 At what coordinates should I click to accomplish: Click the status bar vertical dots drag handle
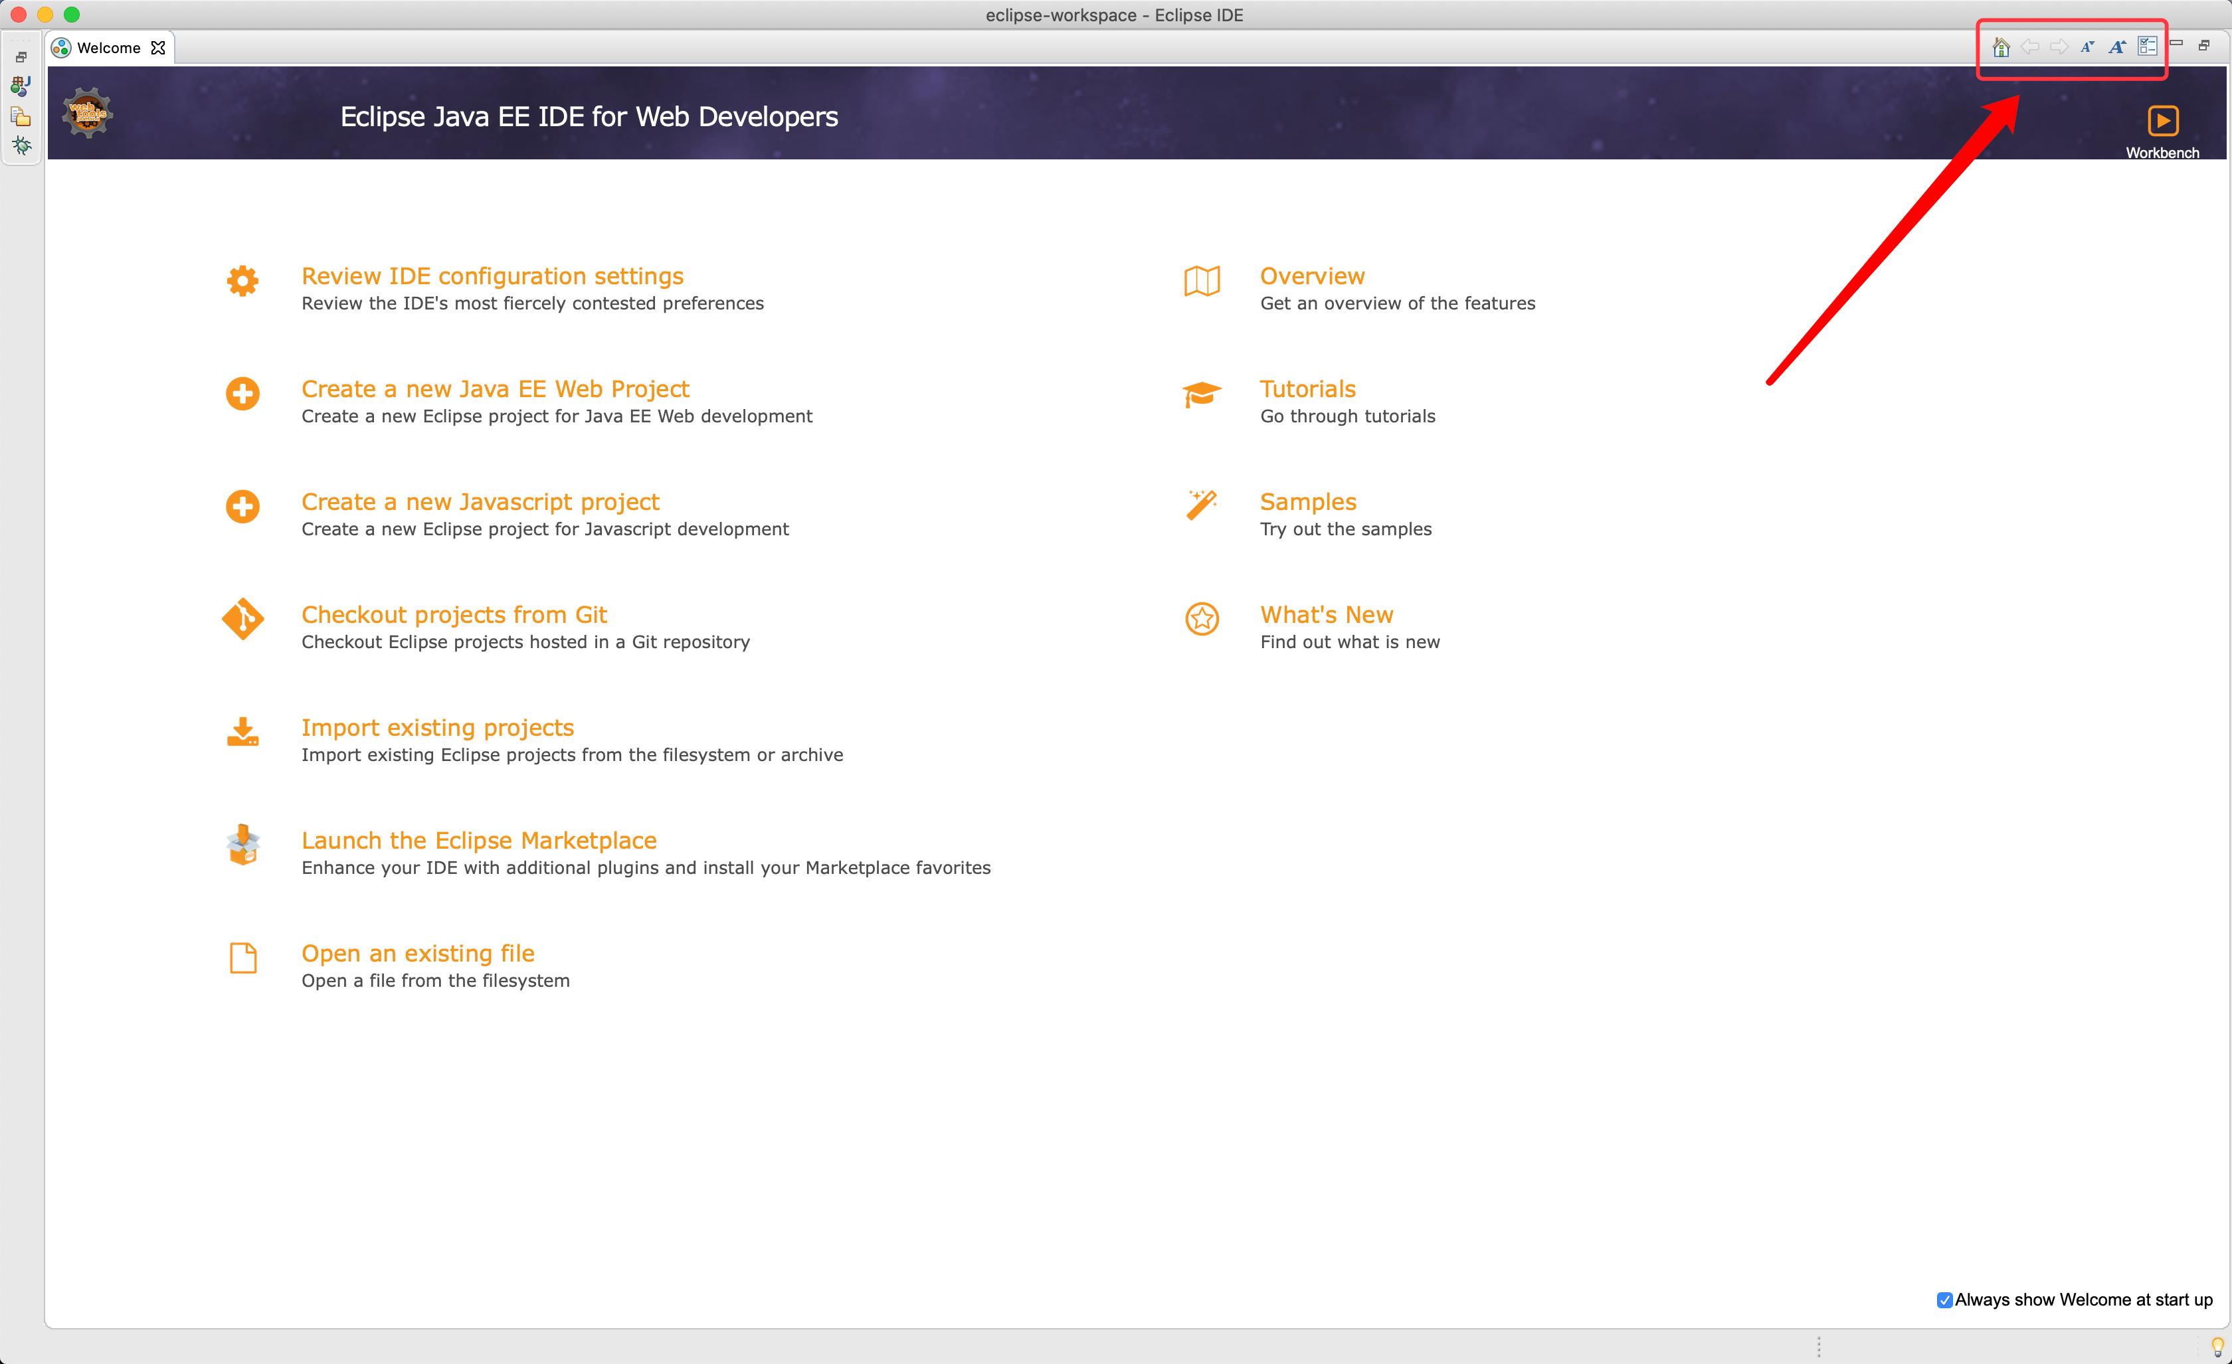tap(1818, 1347)
